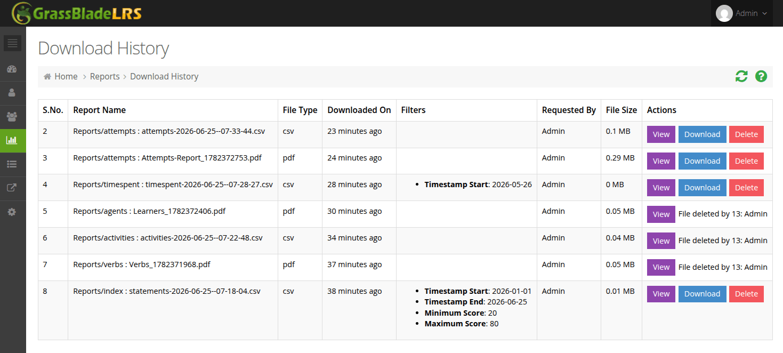783x353 pixels.
Task: Open the list icon in the sidebar
Action: coord(12,164)
